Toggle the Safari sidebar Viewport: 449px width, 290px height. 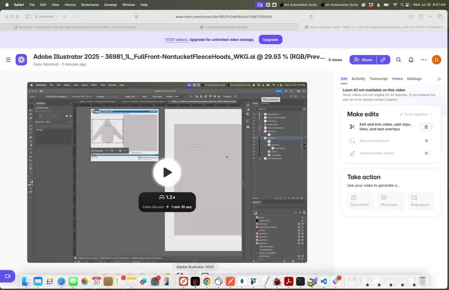(28, 17)
